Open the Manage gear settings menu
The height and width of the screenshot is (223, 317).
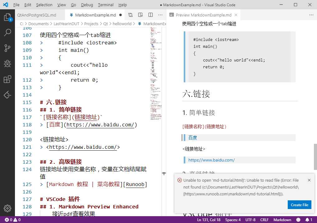click(7, 208)
